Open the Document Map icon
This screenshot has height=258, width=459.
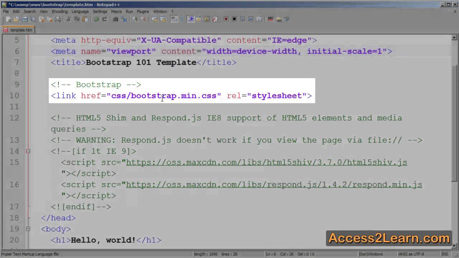click(207, 19)
